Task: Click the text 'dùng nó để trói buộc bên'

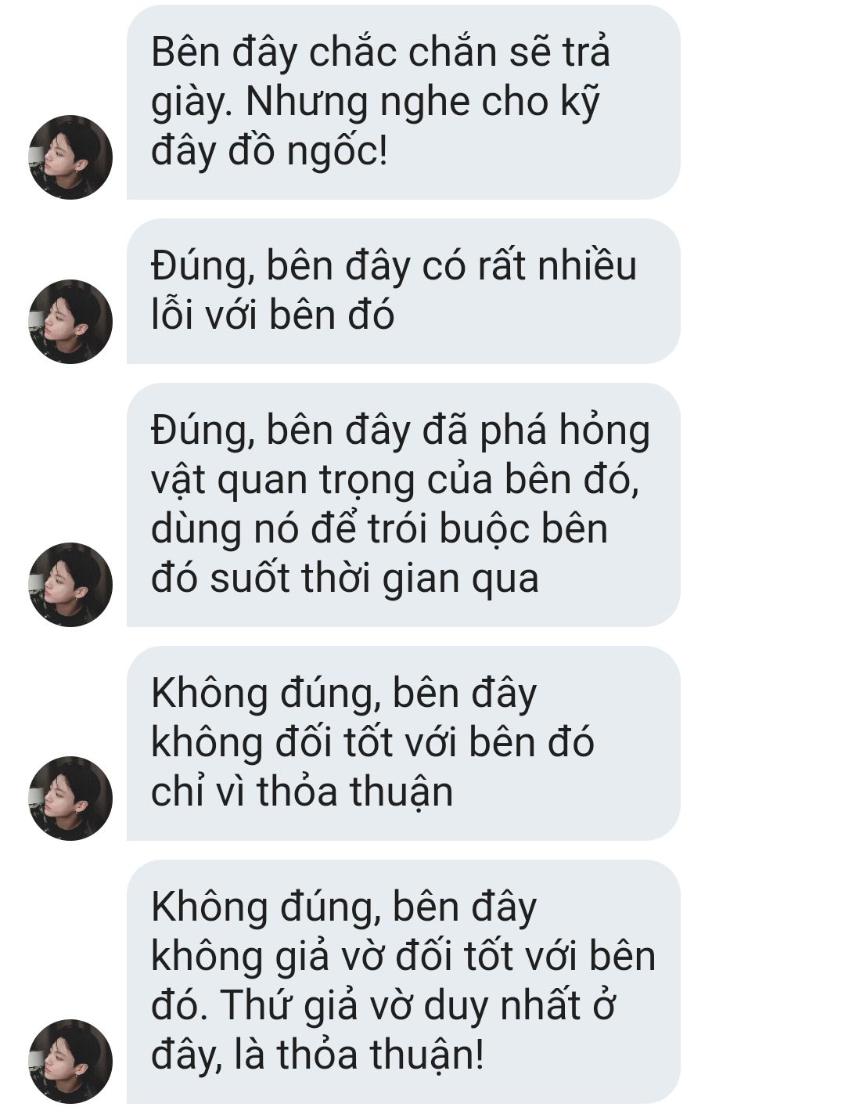Action: [x=379, y=528]
